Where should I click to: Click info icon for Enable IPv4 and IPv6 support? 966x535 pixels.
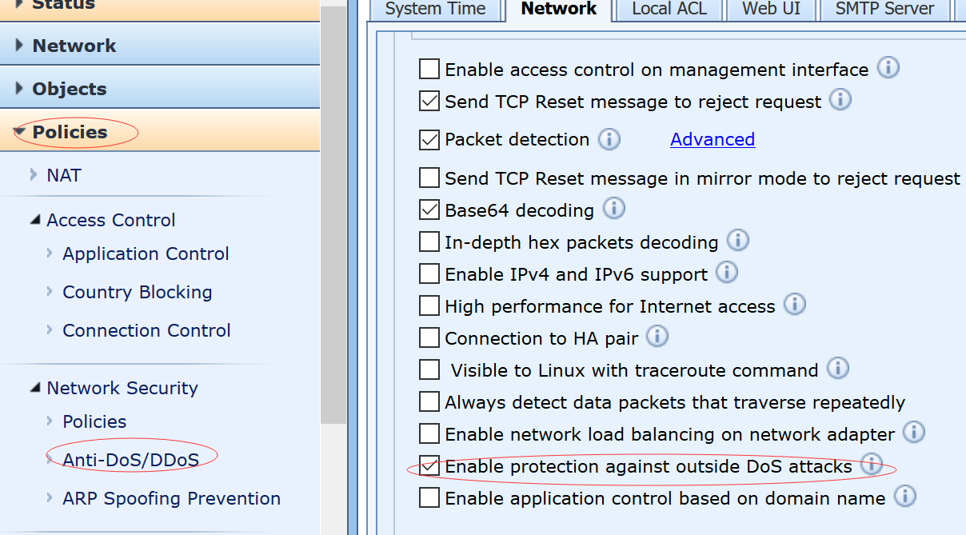727,273
